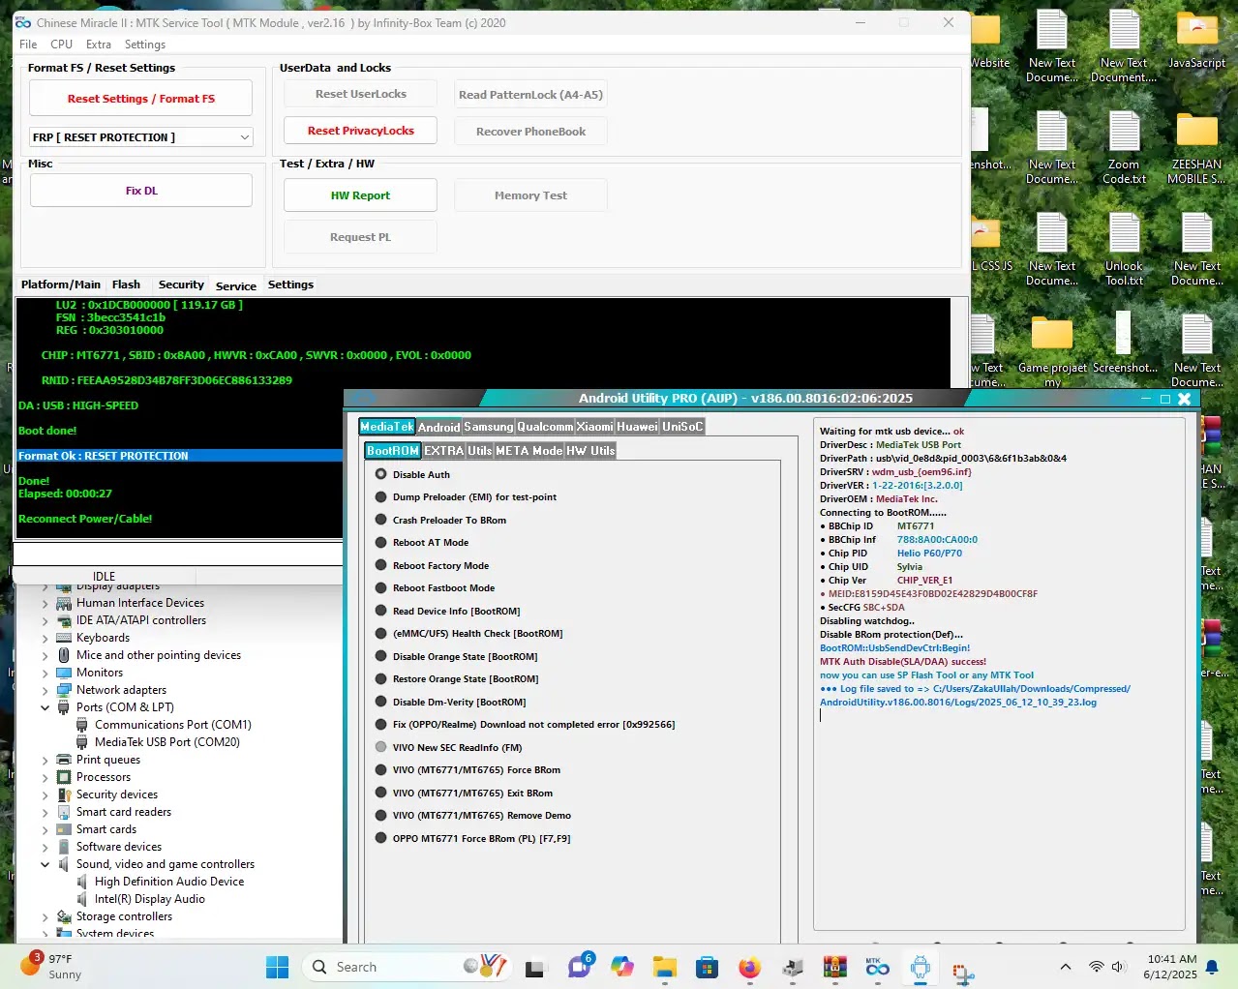Open the Extra menu in Chinese Miracle II
This screenshot has height=989, width=1238.
point(98,45)
